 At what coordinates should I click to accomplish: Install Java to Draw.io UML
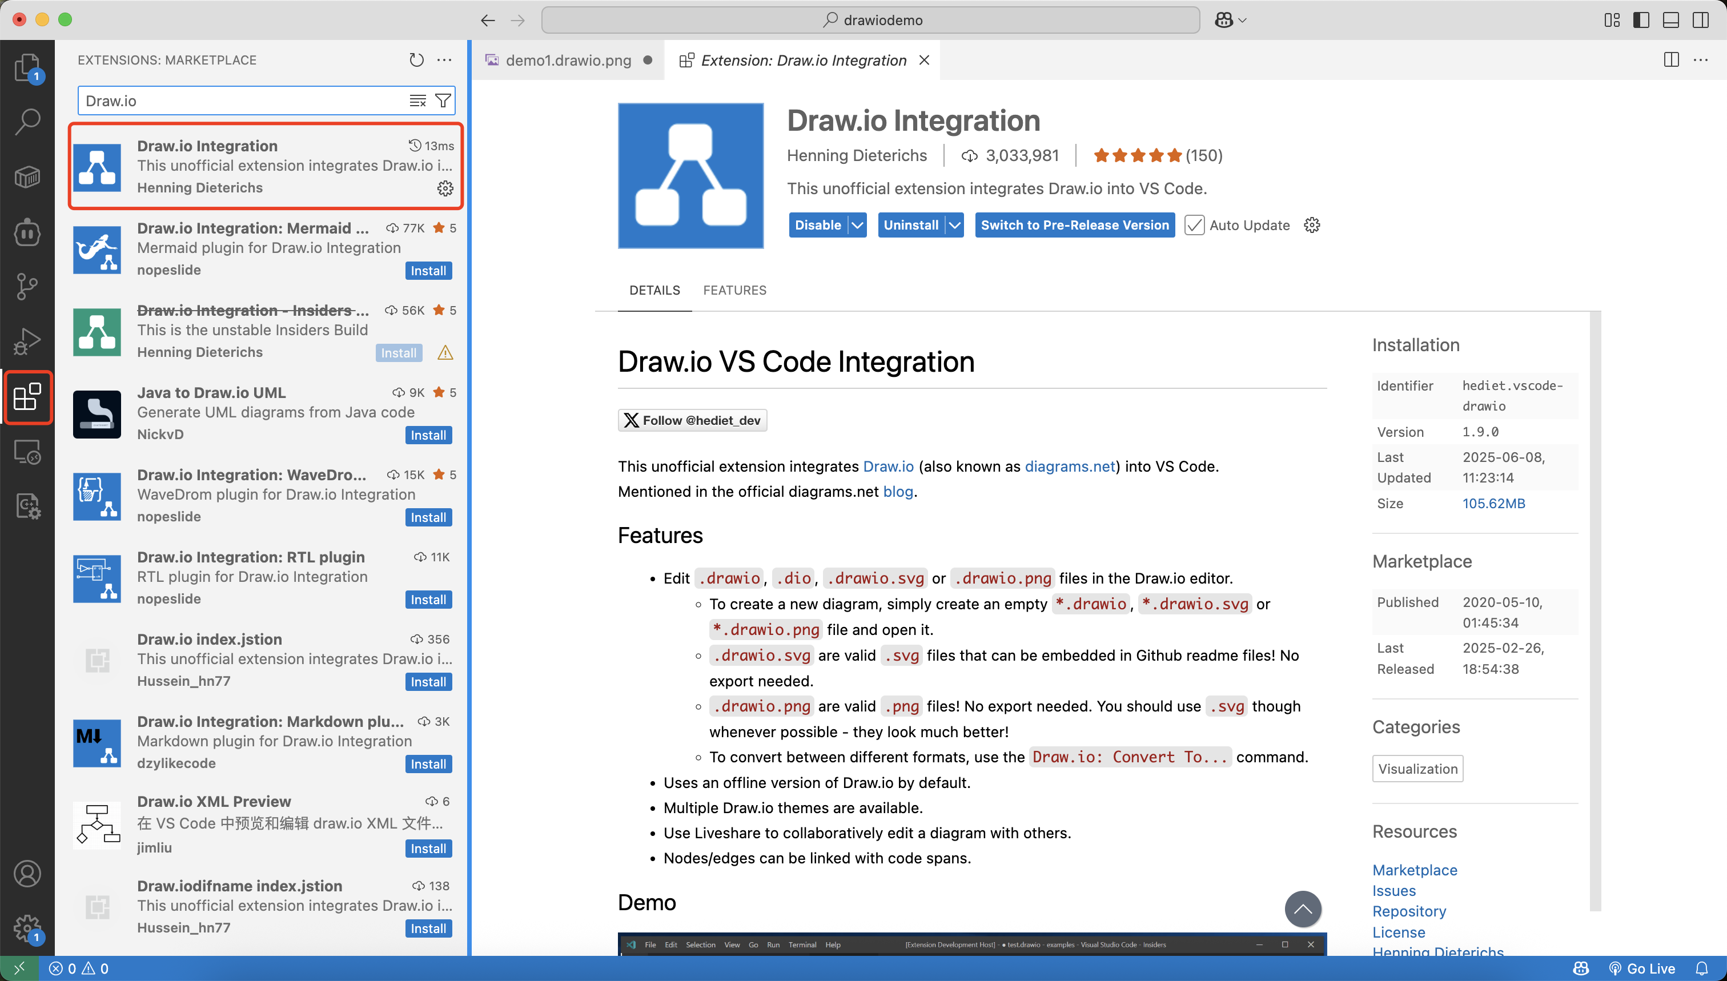428,435
